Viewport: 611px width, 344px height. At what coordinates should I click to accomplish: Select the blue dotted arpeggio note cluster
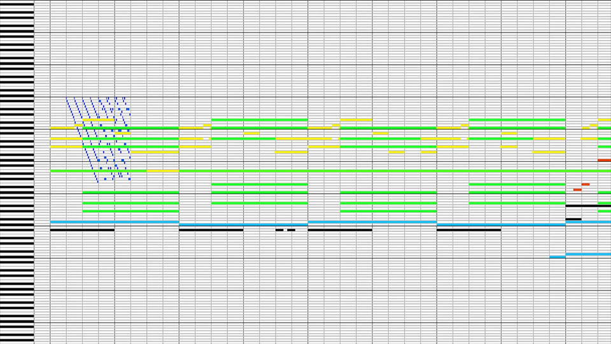(x=98, y=140)
